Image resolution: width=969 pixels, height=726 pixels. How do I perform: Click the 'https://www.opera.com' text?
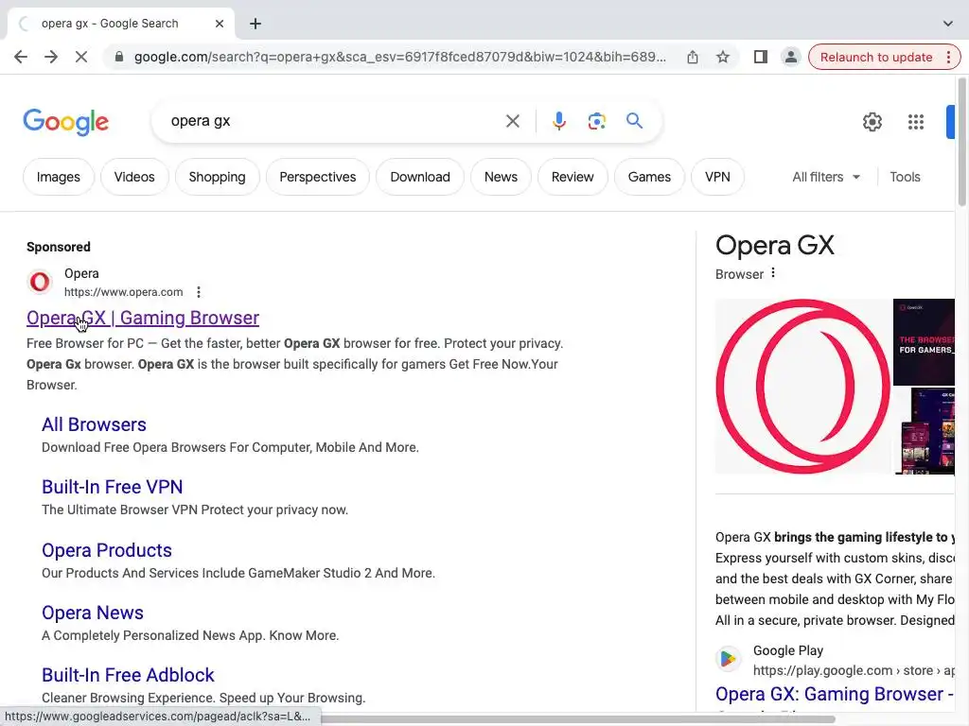coord(124,292)
